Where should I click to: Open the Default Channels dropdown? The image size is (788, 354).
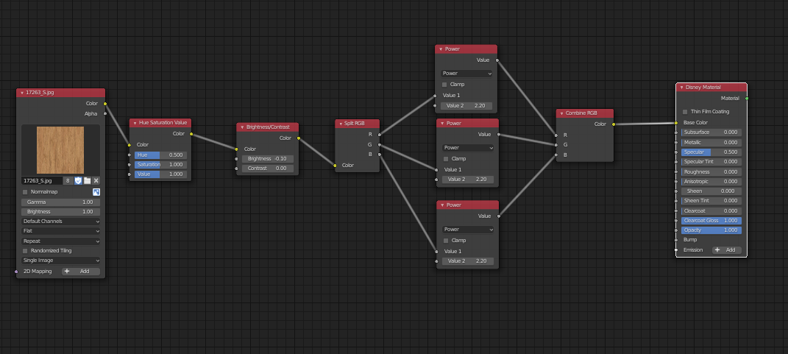click(60, 221)
